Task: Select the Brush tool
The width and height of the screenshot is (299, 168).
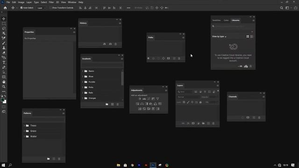Action: [4, 43]
